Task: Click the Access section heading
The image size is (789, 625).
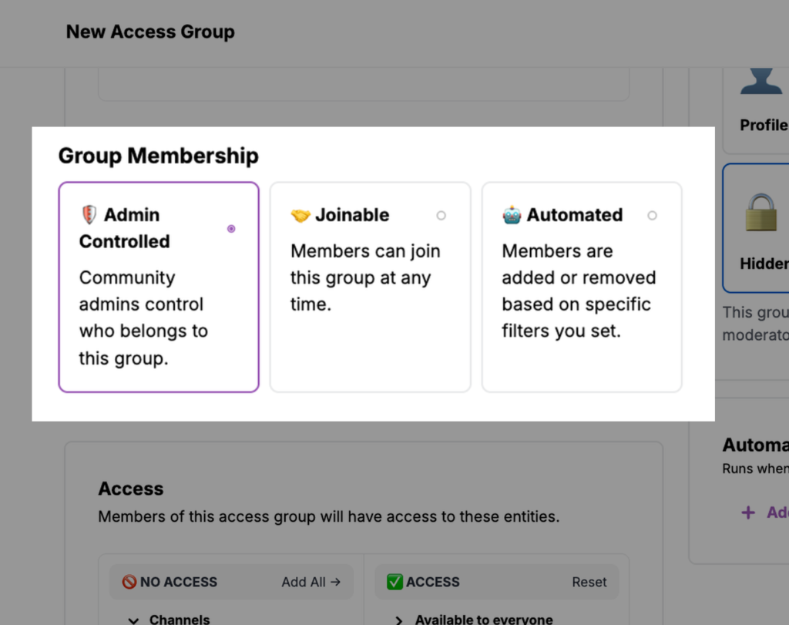Action: click(131, 489)
